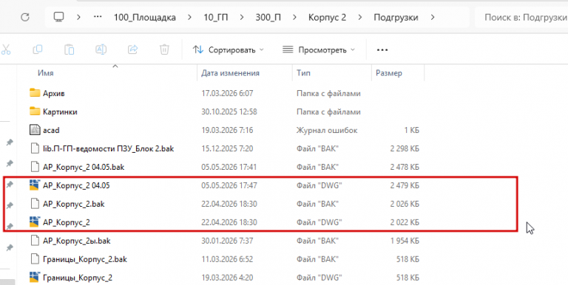Open the See more ellipsis menu
The width and height of the screenshot is (568, 285).
click(x=382, y=50)
